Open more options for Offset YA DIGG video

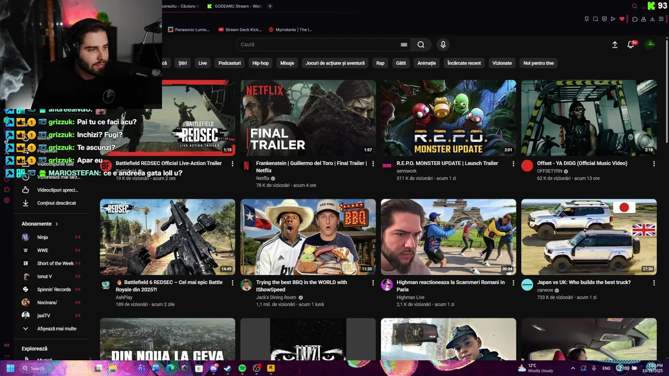click(x=654, y=163)
